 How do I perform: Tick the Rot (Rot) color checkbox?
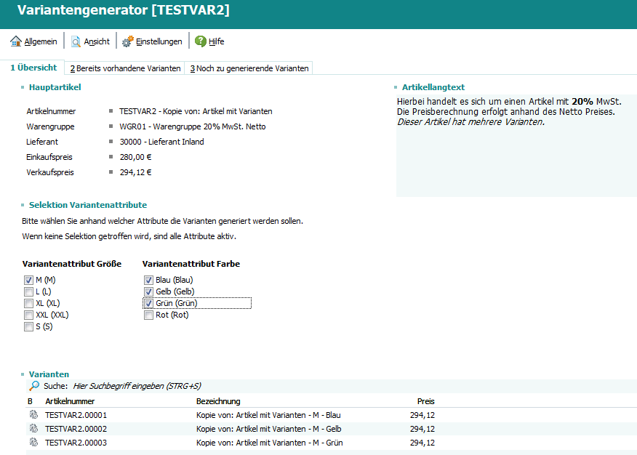coord(149,315)
